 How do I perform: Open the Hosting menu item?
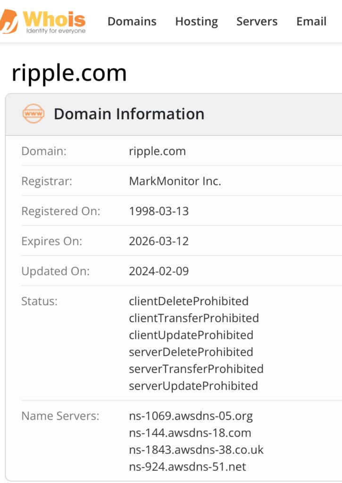196,21
